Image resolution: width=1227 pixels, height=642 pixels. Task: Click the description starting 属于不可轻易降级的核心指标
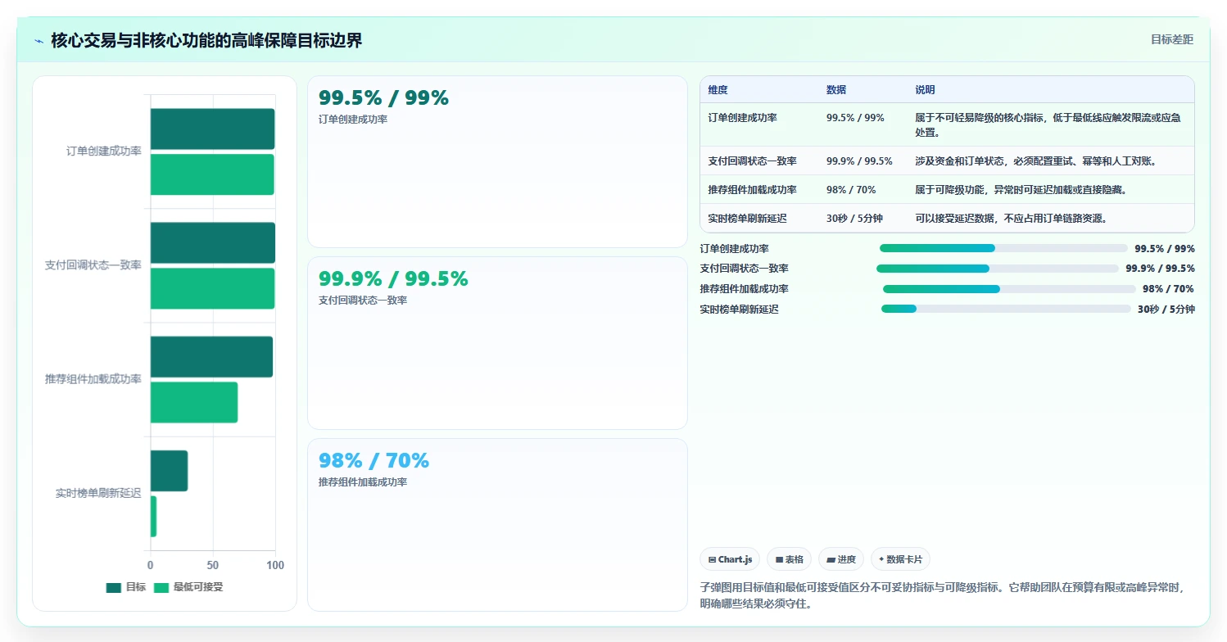tap(1048, 124)
